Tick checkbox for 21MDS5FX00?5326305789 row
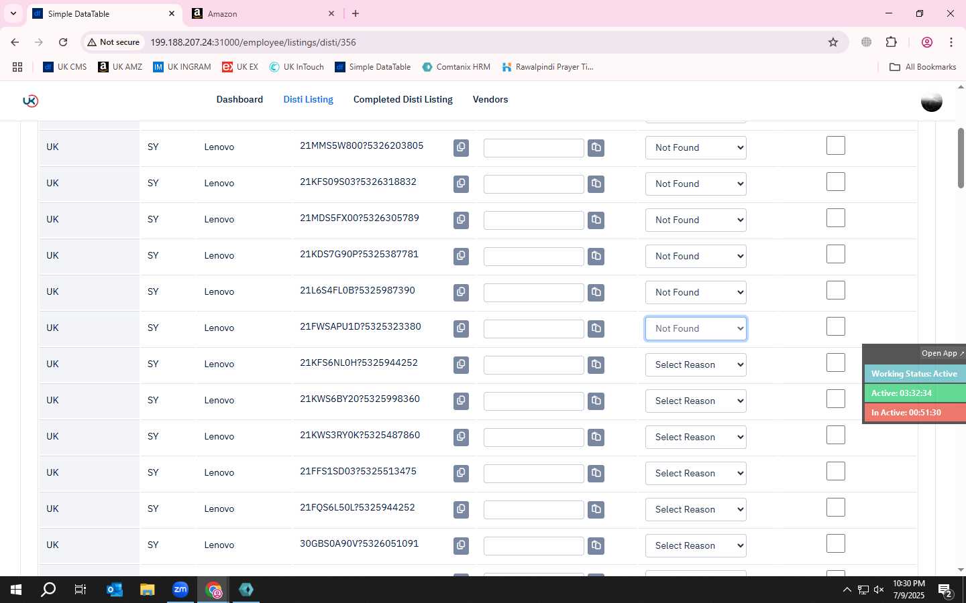Viewport: 966px width, 603px height. (x=835, y=218)
